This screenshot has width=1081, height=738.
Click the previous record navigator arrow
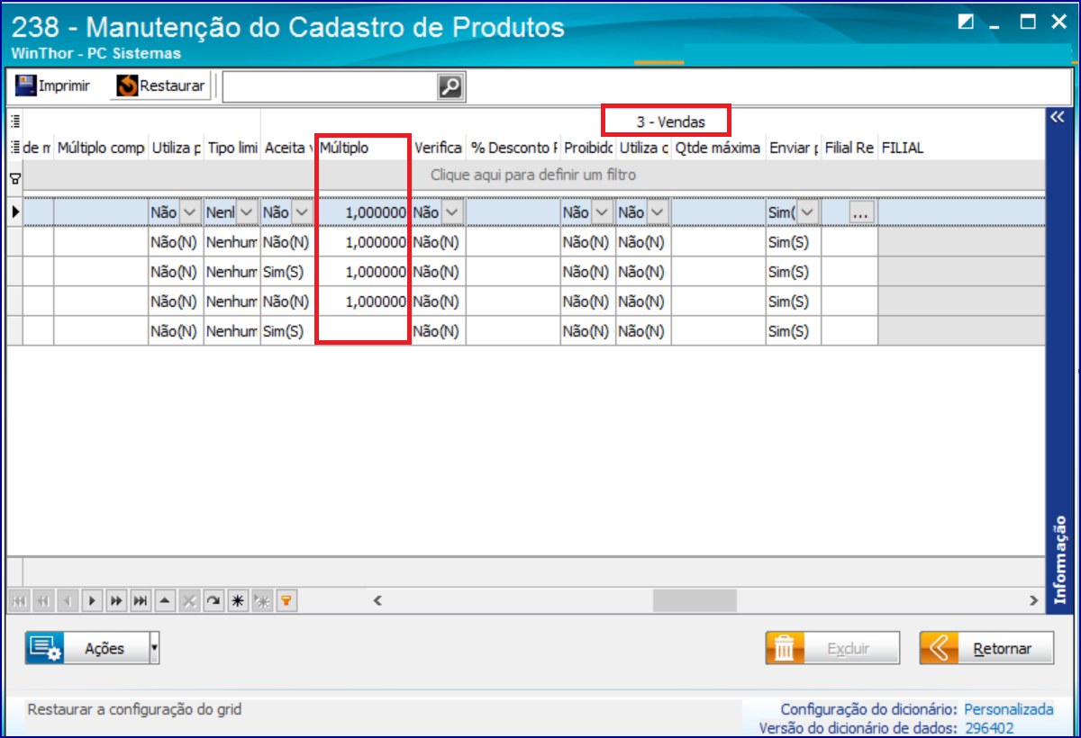click(66, 600)
